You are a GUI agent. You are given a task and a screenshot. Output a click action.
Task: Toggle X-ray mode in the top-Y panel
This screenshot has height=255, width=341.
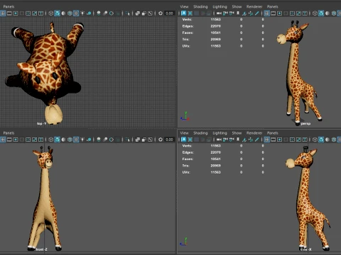[x=137, y=13]
